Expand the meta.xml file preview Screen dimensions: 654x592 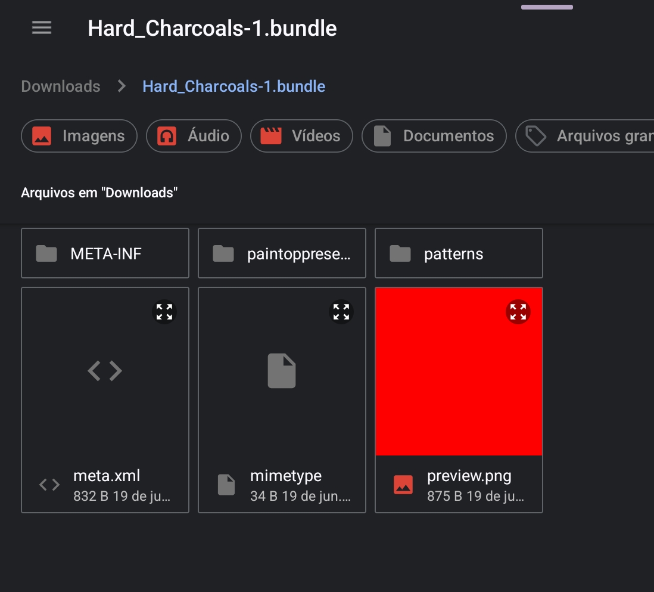coord(164,312)
